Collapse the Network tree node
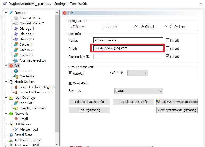Screen dimensions: 205x147 (x=6, y=114)
